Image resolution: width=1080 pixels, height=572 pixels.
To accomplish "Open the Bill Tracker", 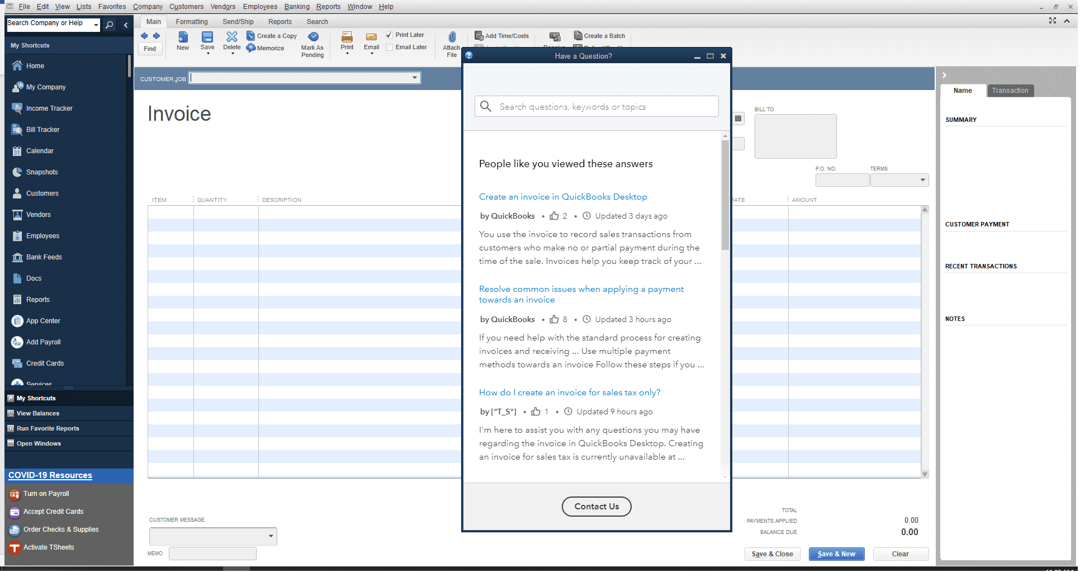I will 42,129.
